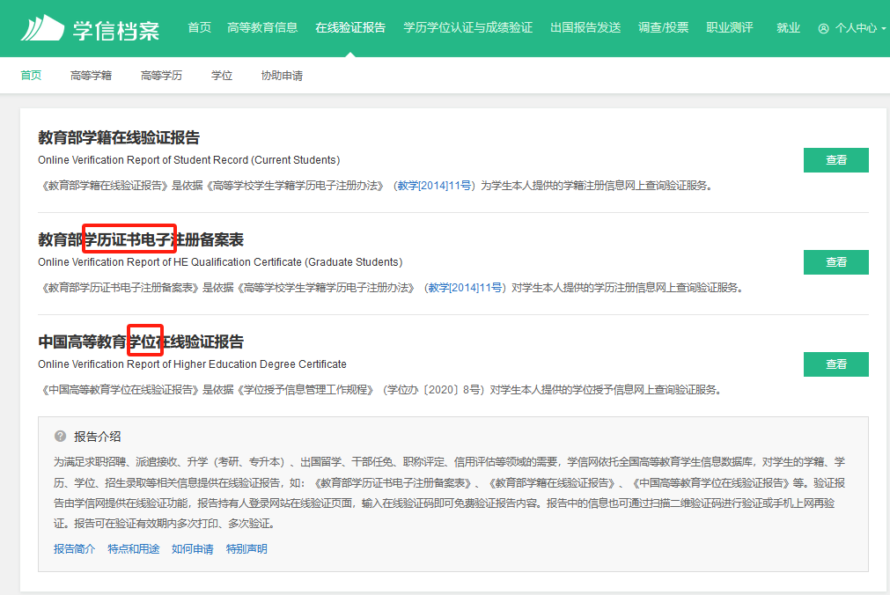
Task: Click the 学信档案 logo icon
Action: tap(42, 28)
